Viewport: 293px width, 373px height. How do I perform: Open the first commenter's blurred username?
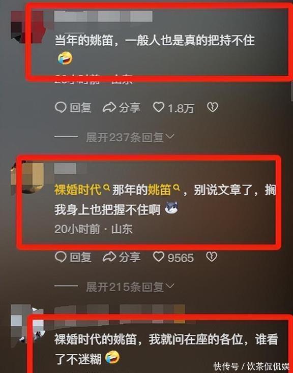[x=103, y=16]
